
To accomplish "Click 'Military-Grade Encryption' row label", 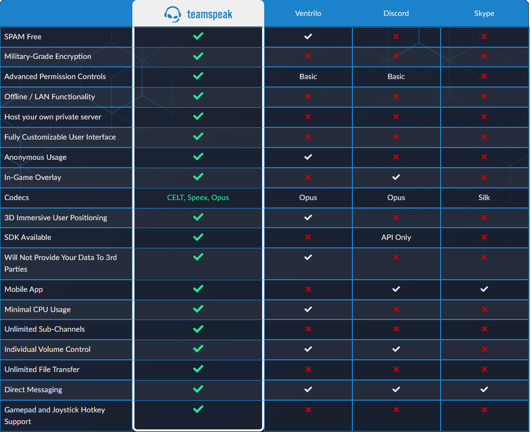I will [48, 56].
